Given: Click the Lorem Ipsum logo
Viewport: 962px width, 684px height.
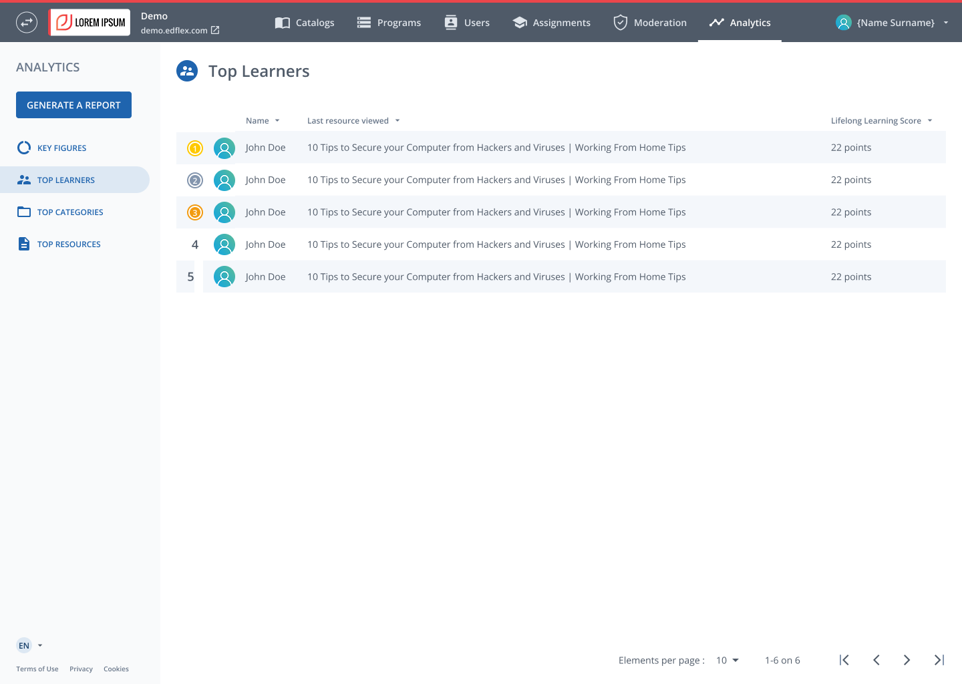Looking at the screenshot, I should click(x=90, y=23).
